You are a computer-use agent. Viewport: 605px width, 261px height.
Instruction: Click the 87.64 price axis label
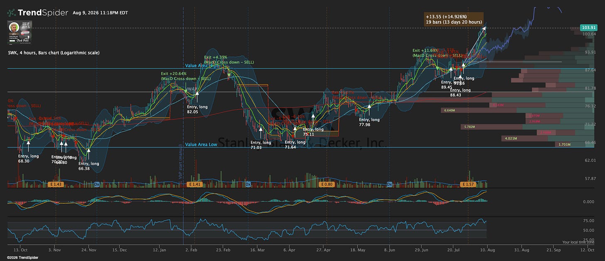click(x=590, y=70)
